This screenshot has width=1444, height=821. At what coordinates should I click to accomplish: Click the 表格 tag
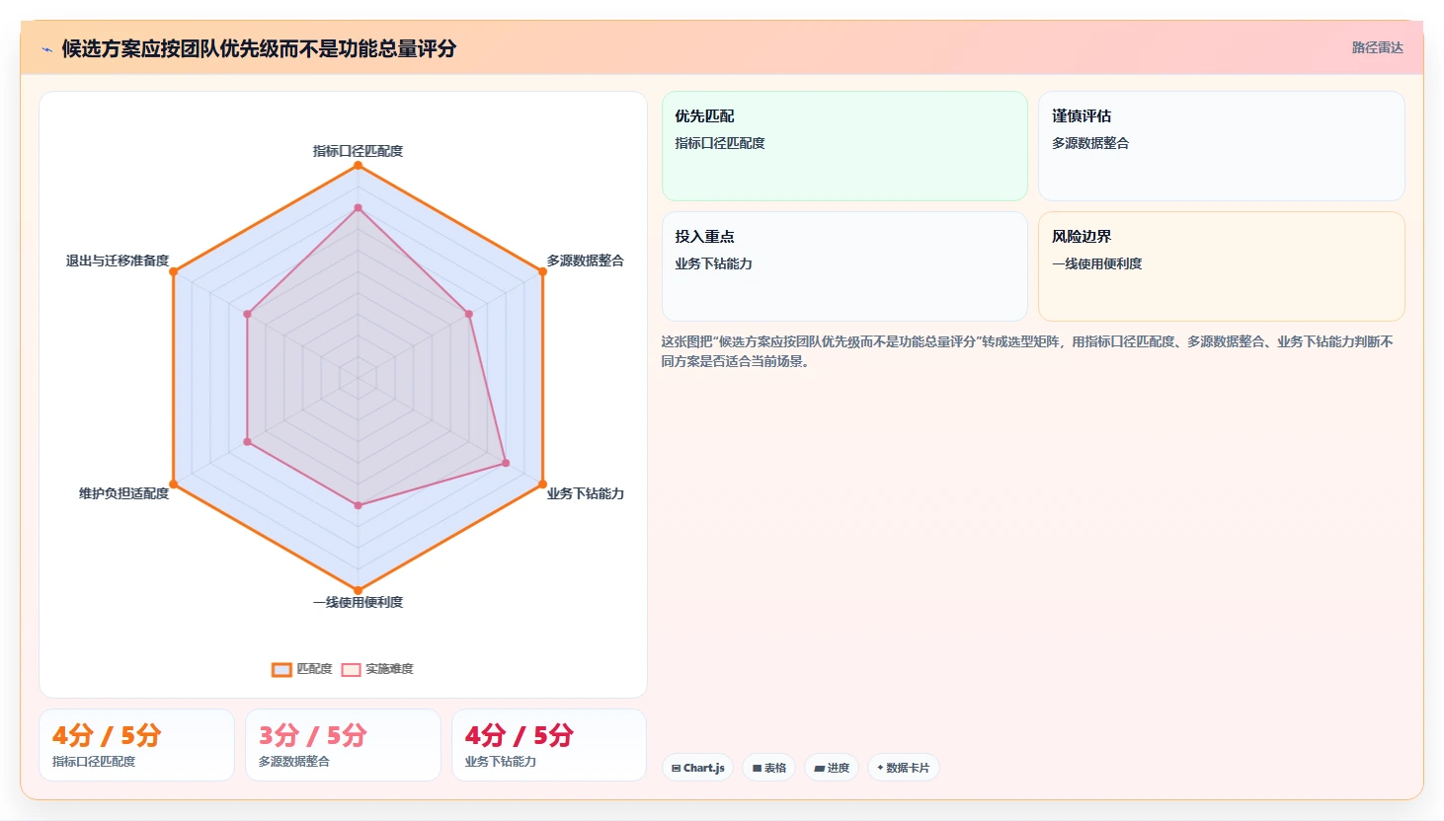coord(769,768)
